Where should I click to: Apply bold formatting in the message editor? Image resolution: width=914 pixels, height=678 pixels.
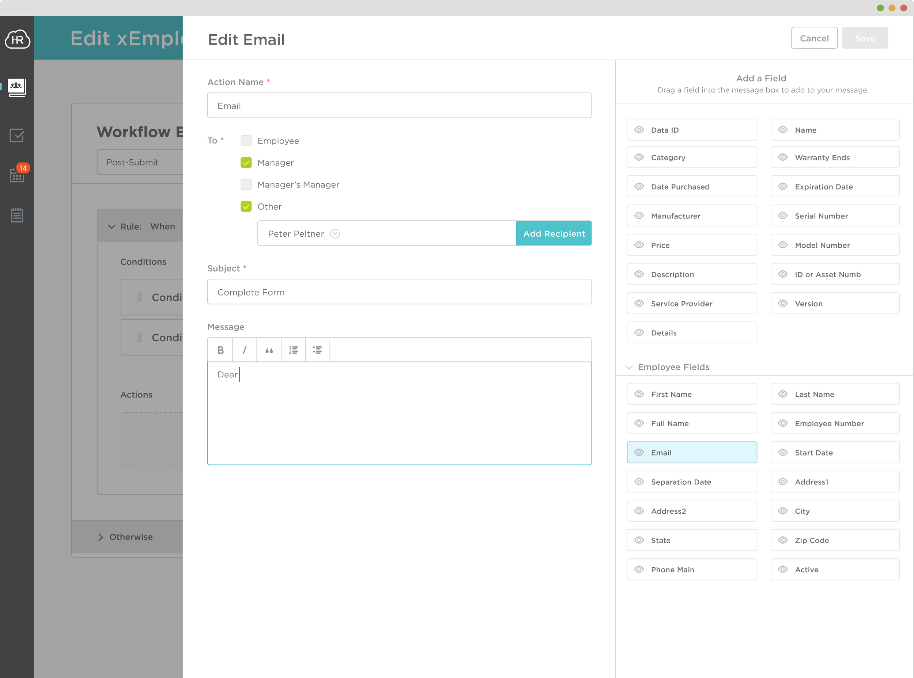[220, 349]
